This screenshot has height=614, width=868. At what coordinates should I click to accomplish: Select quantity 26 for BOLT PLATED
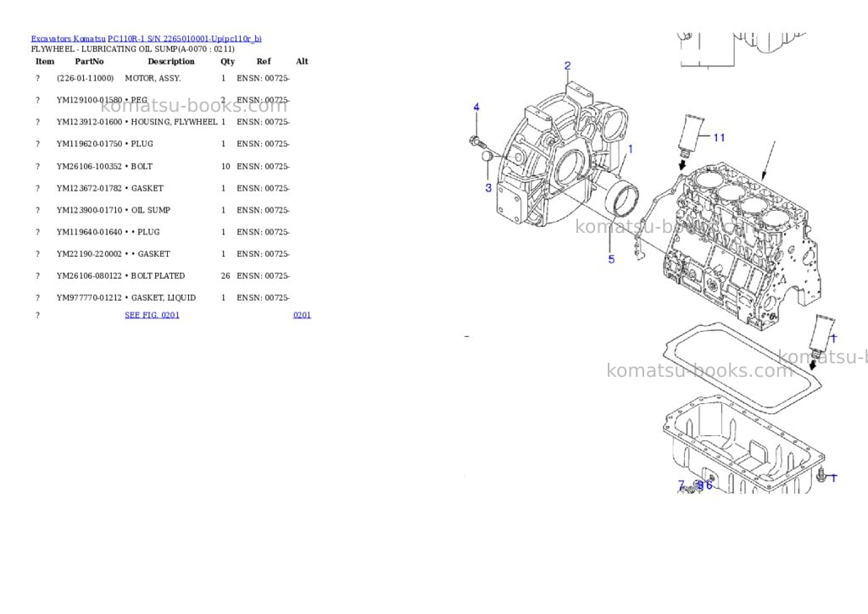(x=225, y=276)
